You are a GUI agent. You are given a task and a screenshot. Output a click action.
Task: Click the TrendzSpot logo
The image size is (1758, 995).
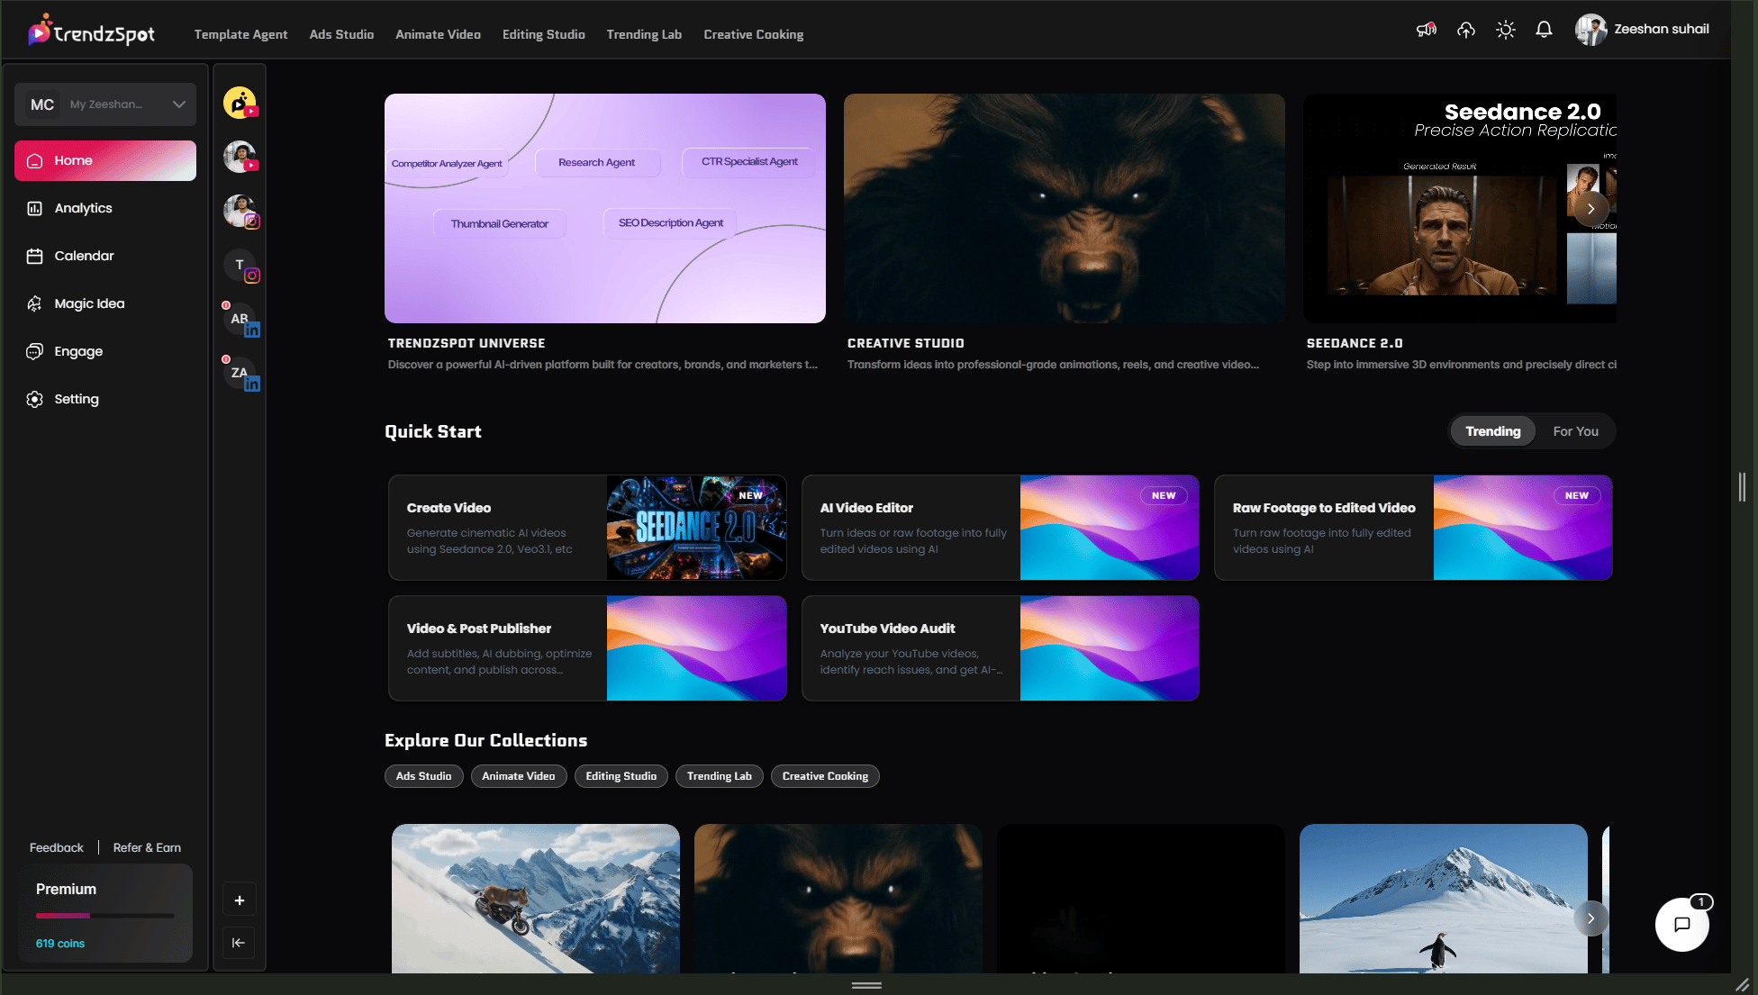coord(91,32)
